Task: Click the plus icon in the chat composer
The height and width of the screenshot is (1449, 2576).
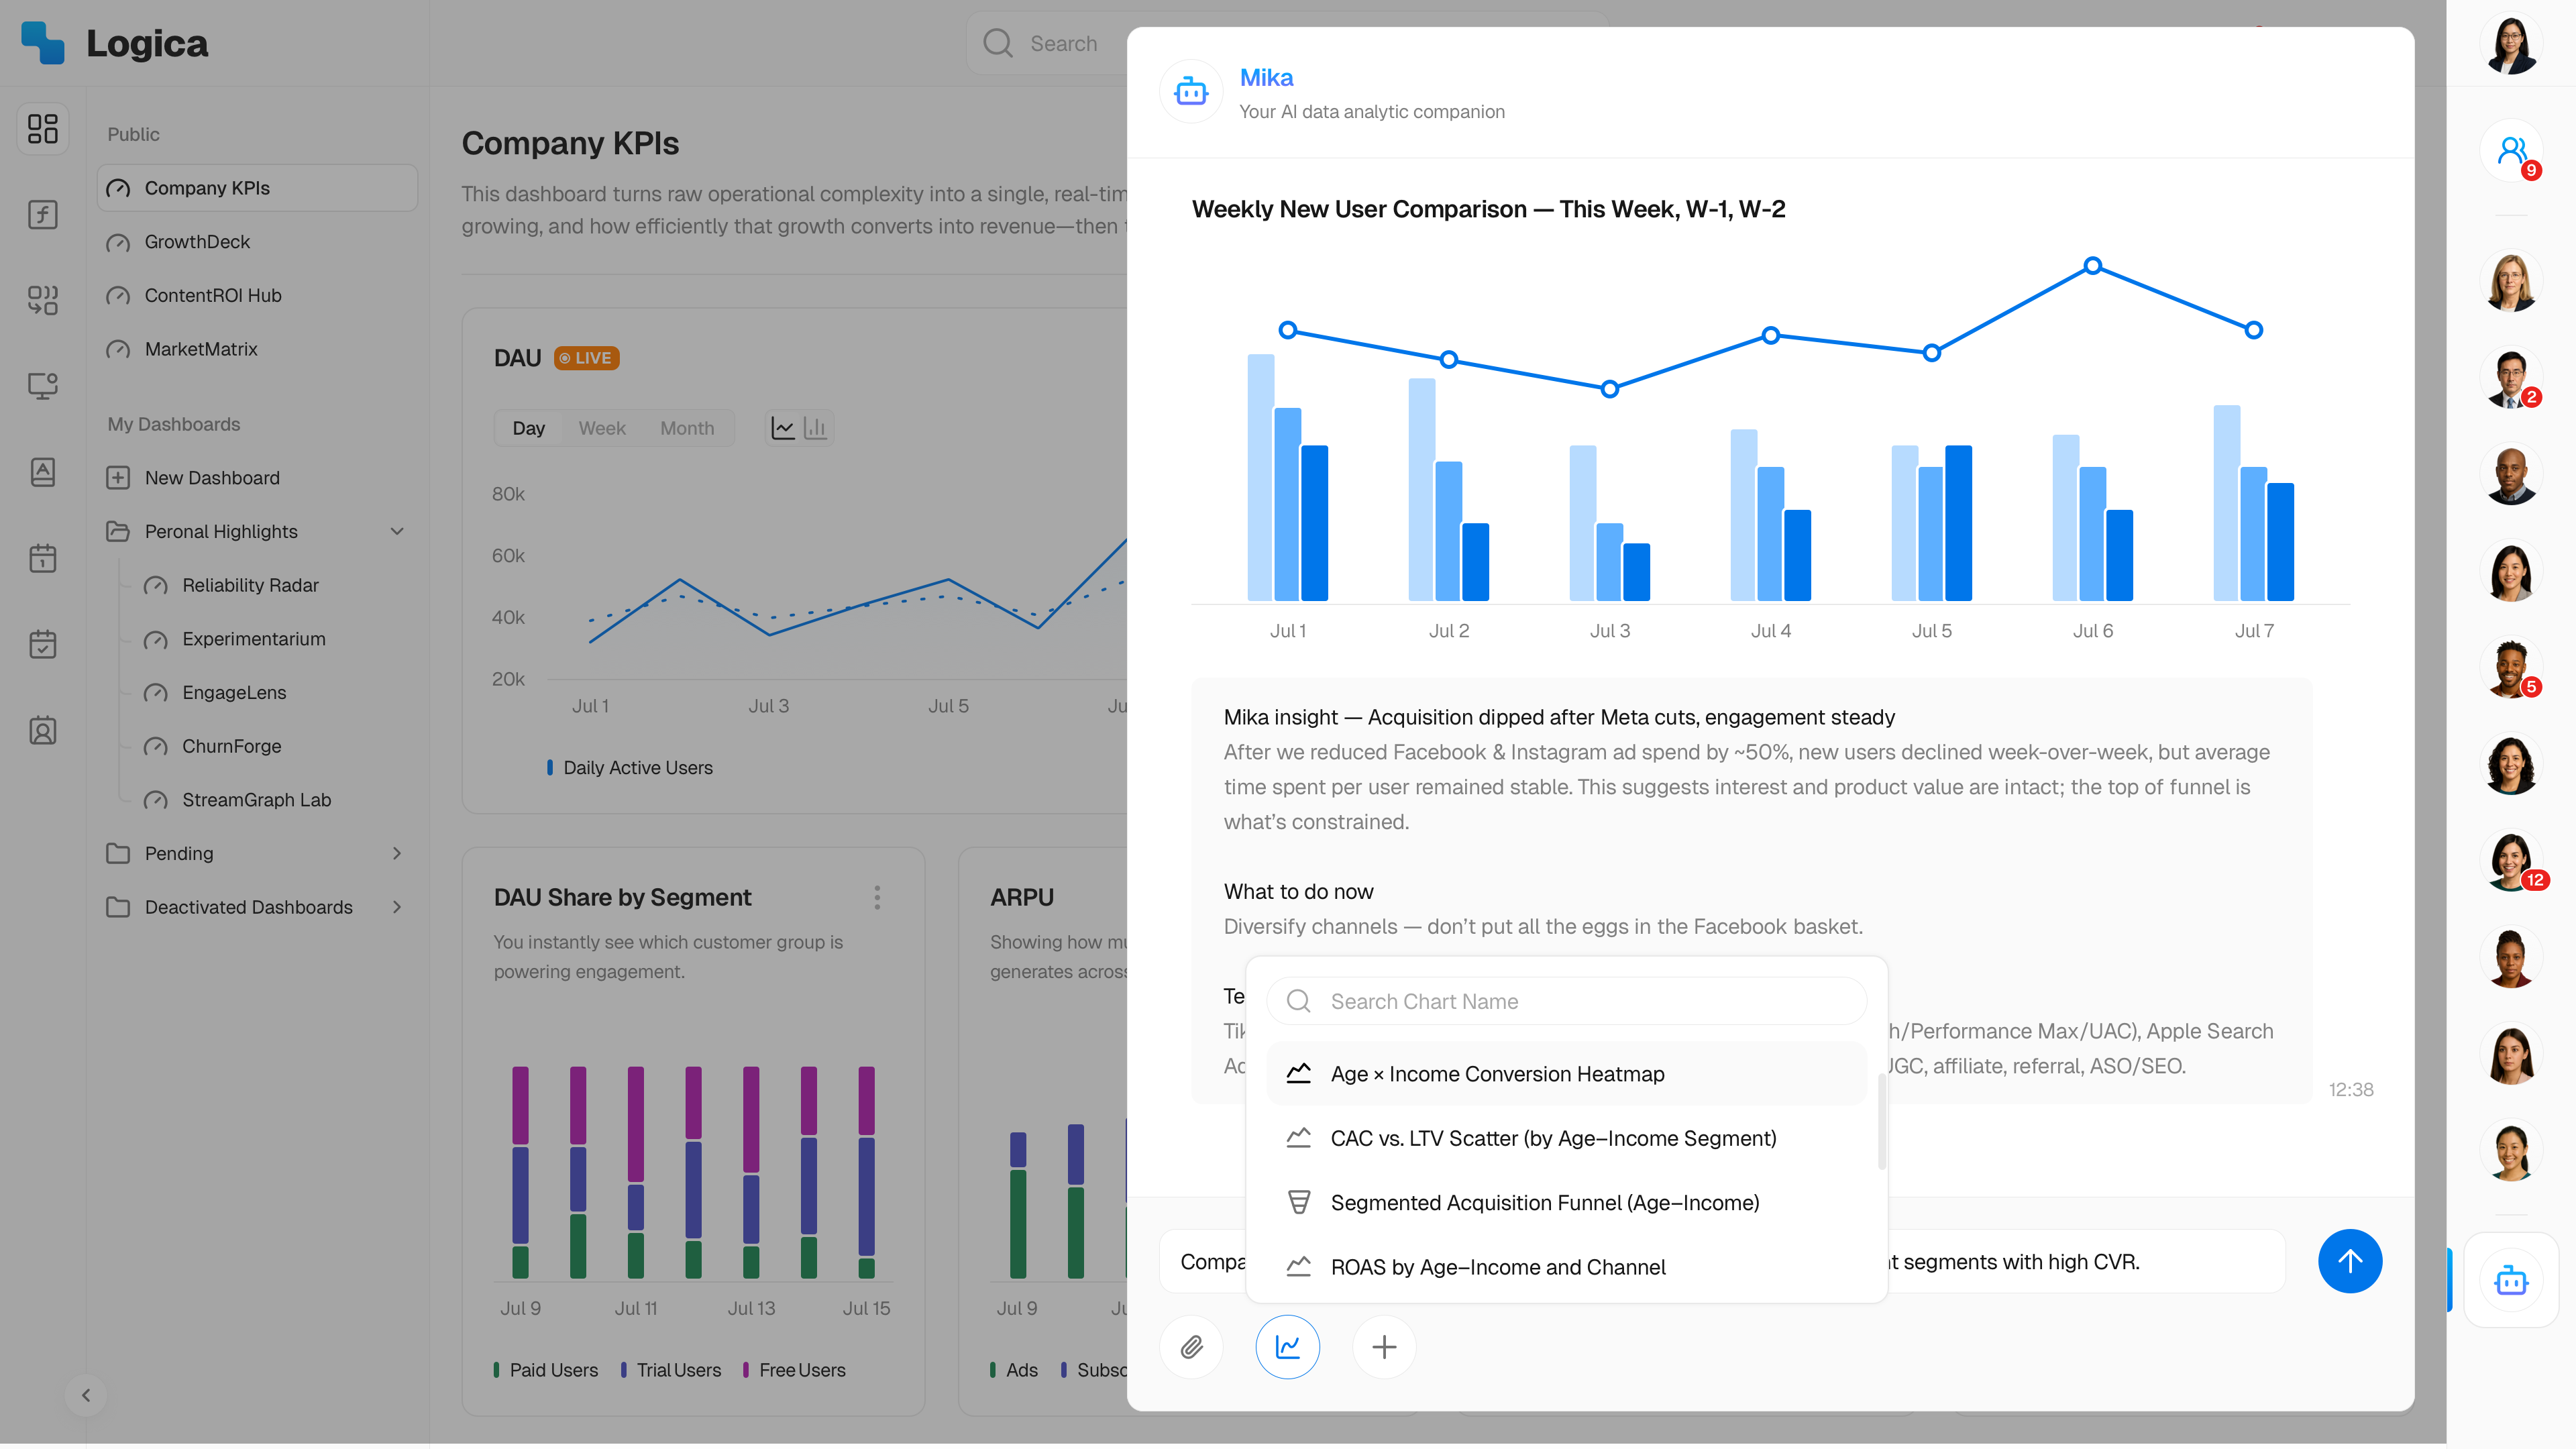Action: (1384, 1347)
